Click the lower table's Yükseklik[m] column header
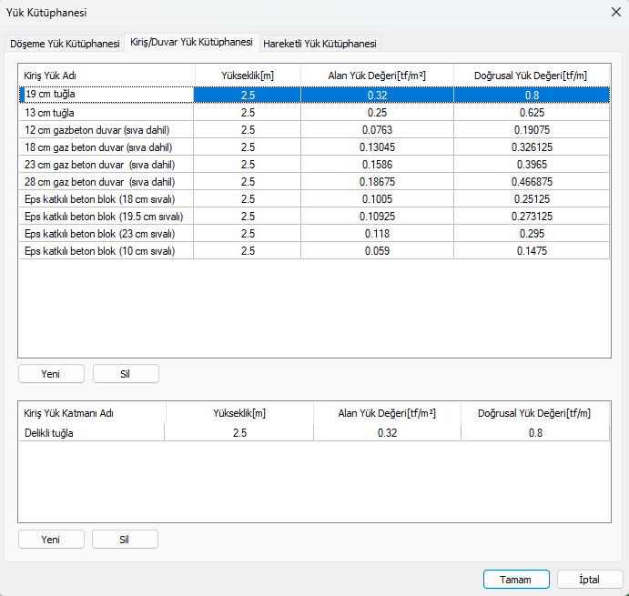Screen dimensions: 629x596 [x=239, y=413]
